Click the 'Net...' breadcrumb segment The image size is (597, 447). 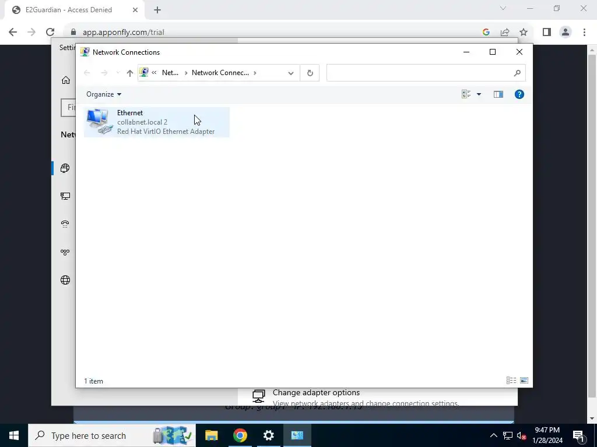[x=170, y=73]
